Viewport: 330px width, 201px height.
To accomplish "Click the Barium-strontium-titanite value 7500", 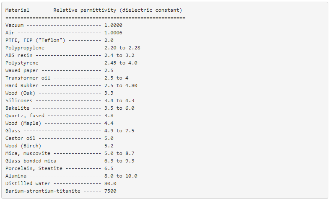I will click(x=110, y=191).
